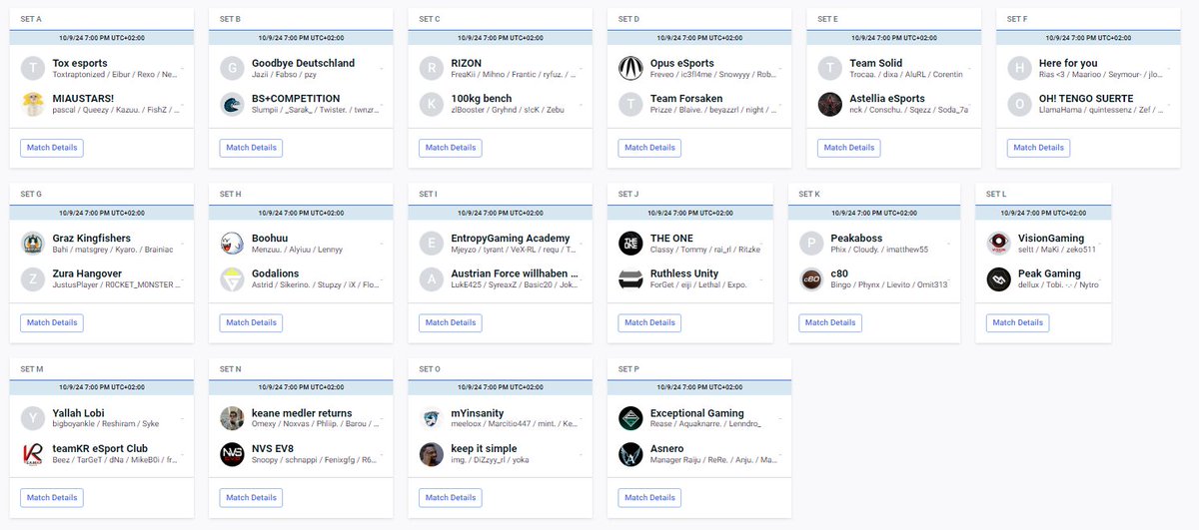1199x530 pixels.
Task: Click the Team Forsaken letter avatar
Action: pos(631,104)
